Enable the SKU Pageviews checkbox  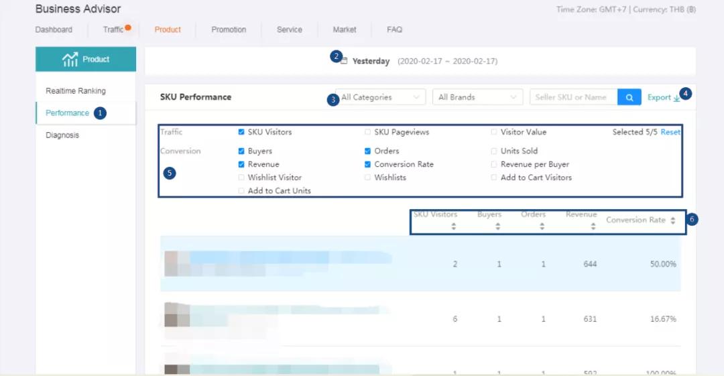(x=367, y=132)
